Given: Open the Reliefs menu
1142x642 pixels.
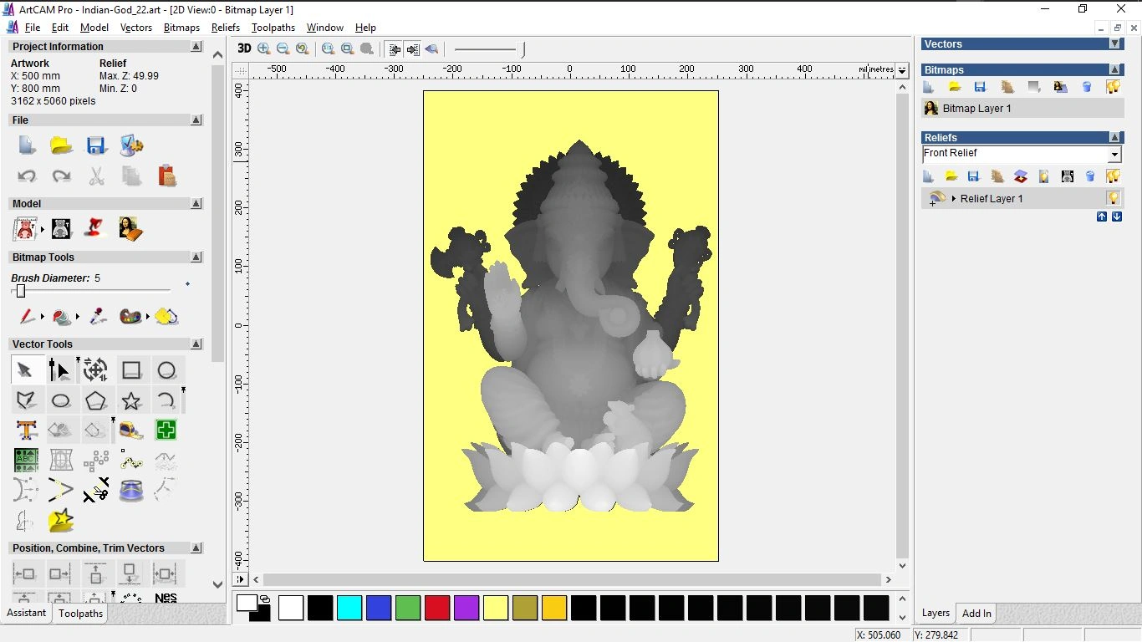Looking at the screenshot, I should click(226, 28).
